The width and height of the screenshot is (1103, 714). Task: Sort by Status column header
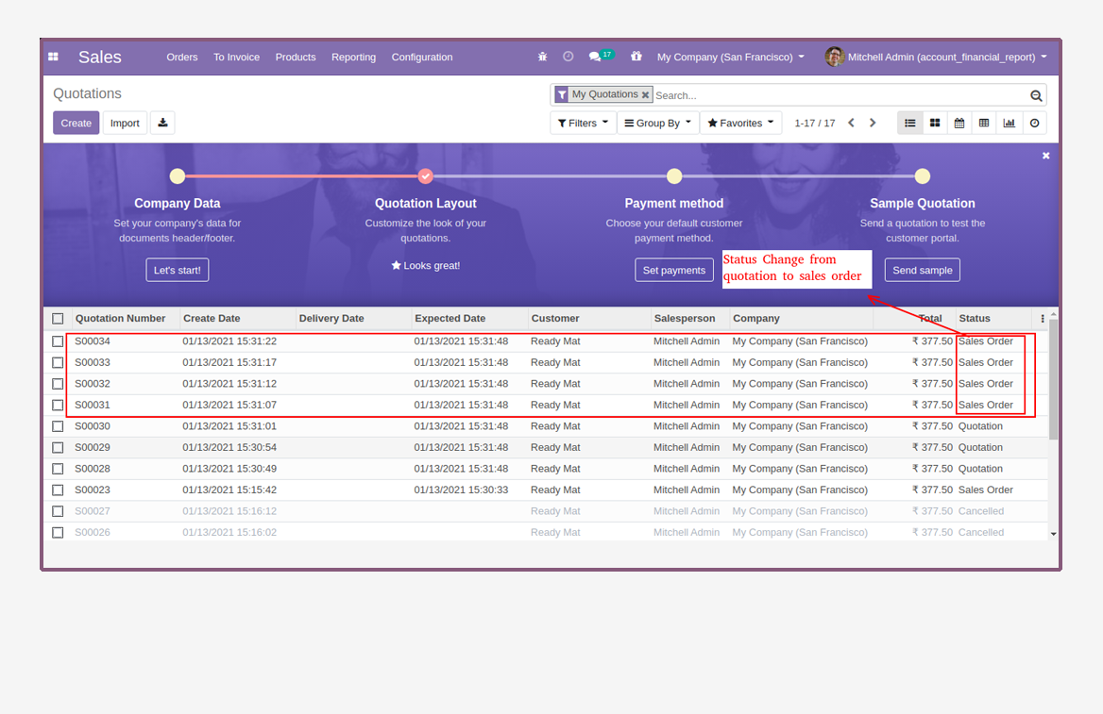[x=975, y=319]
